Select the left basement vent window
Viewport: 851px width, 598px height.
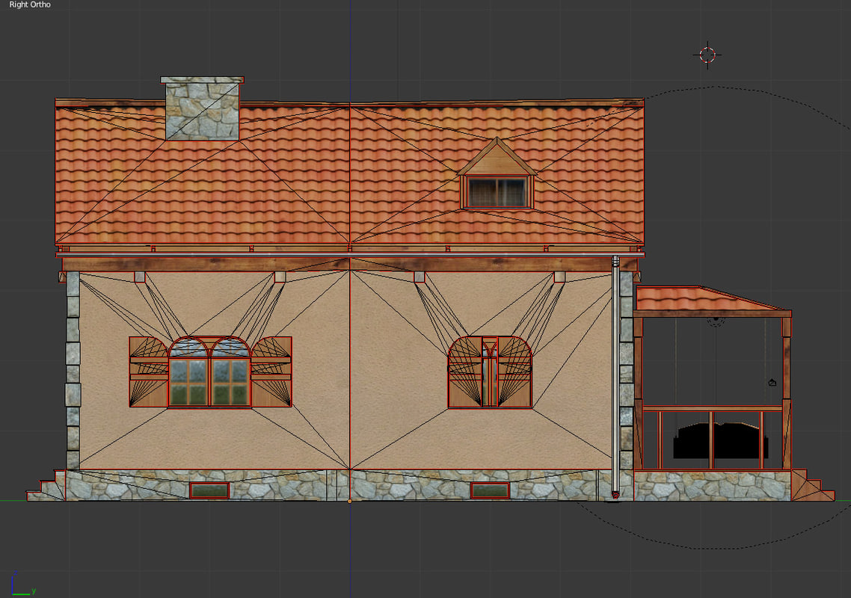[x=209, y=490]
